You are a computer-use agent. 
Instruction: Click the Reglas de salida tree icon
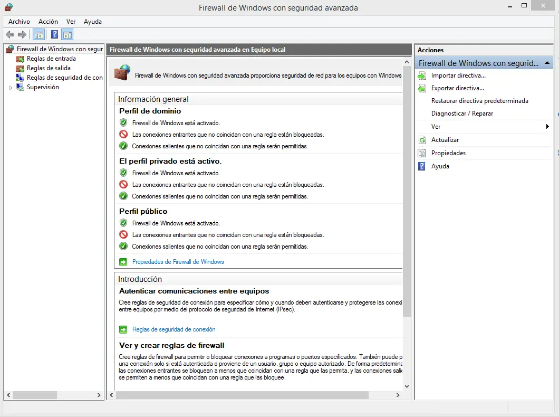pos(20,68)
